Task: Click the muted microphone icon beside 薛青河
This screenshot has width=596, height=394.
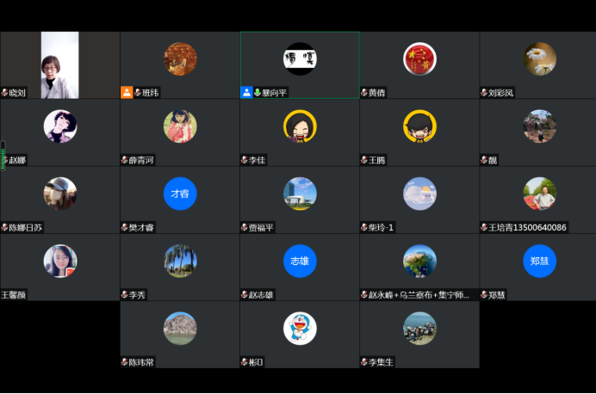Action: 125,160
